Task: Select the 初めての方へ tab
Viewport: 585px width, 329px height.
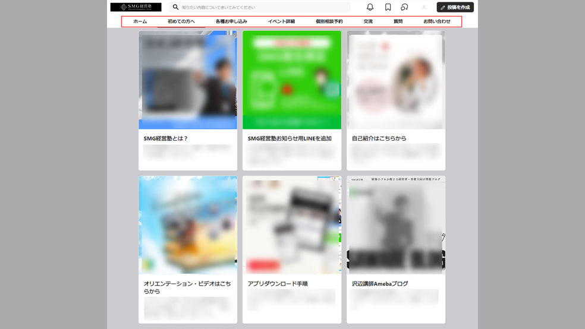Action: [x=181, y=21]
